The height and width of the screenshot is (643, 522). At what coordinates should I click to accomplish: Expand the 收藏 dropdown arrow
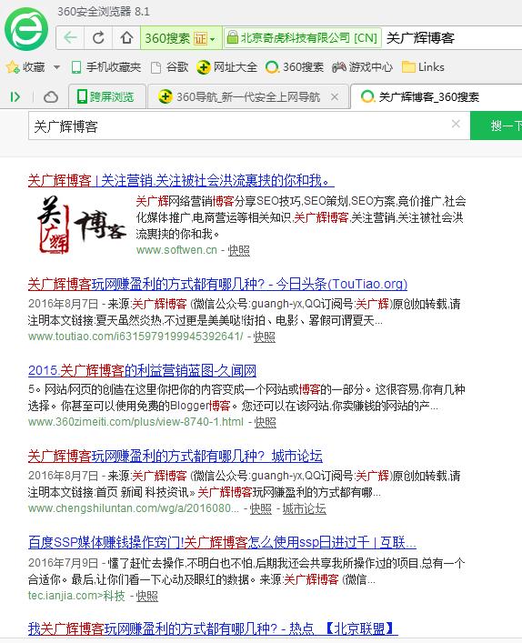[x=57, y=66]
